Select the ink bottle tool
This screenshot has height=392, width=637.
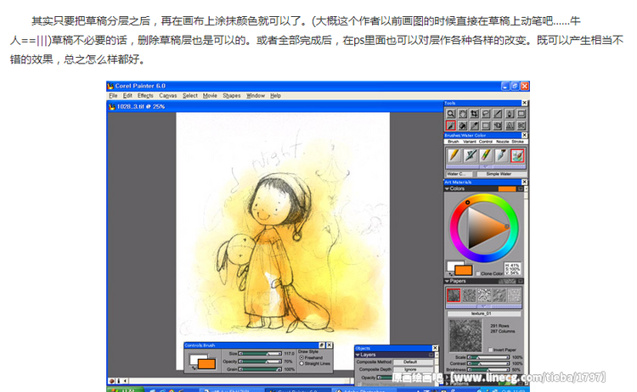510,114
